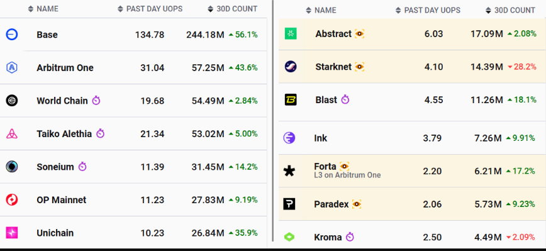
Task: Click the Unichain pink square logo
Action: tap(12, 233)
